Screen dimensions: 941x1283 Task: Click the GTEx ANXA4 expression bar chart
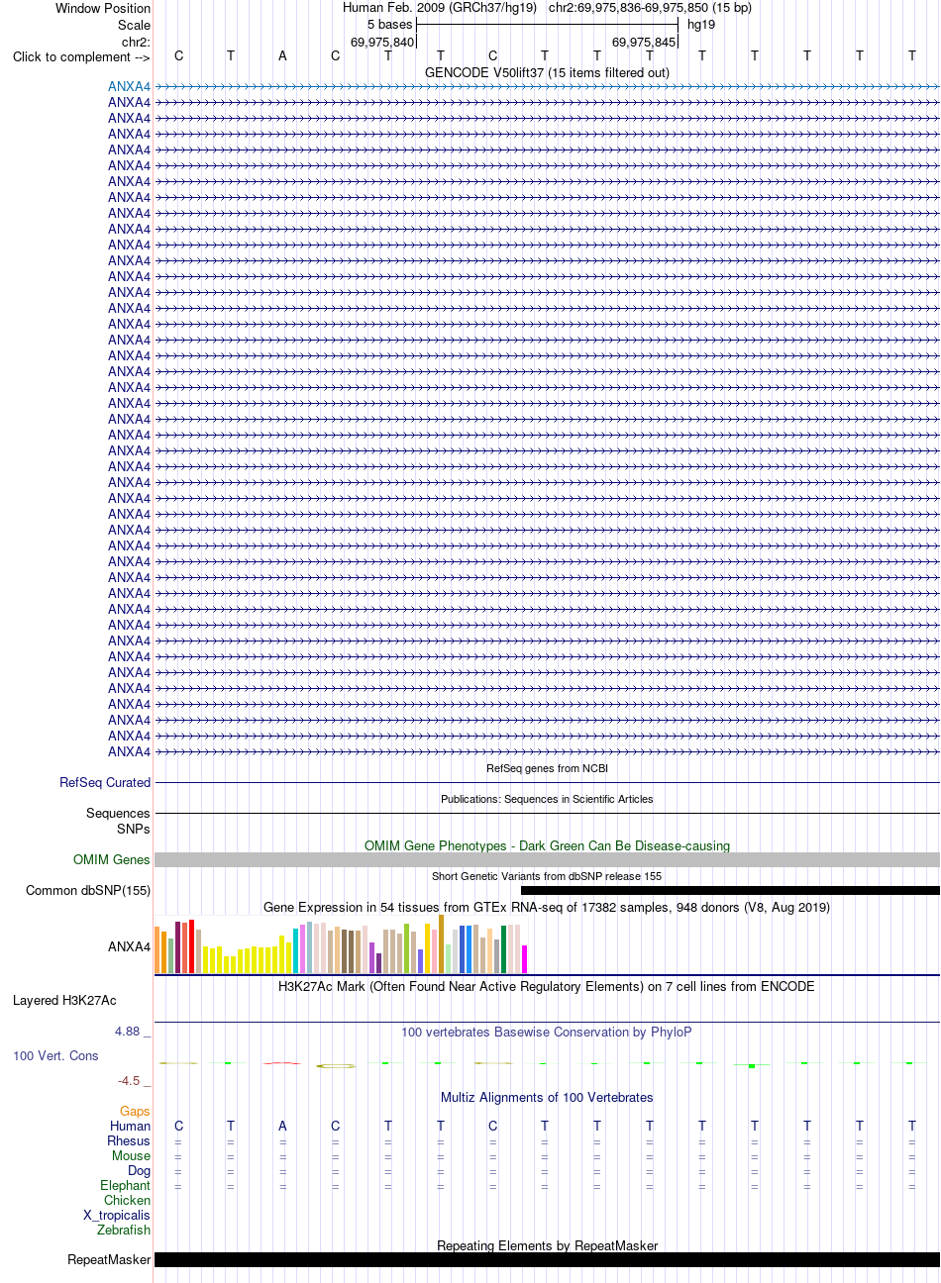(342, 945)
